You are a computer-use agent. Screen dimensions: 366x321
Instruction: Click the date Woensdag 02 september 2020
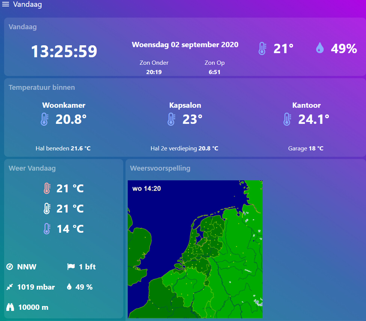[185, 45]
